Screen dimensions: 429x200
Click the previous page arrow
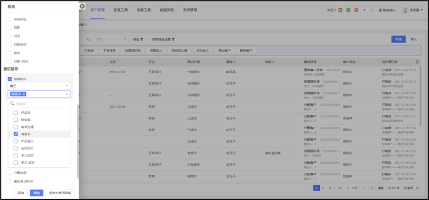pyautogui.click(x=309, y=188)
